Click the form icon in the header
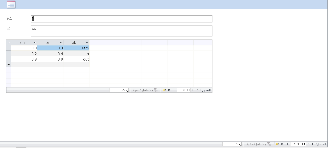 [11, 4]
